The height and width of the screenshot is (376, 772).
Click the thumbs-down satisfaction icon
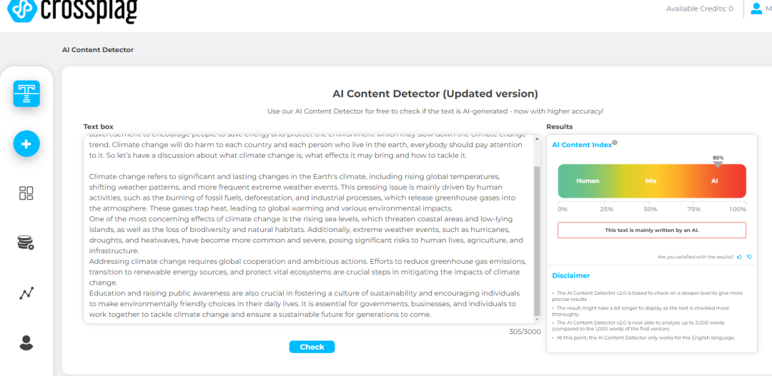click(x=749, y=257)
